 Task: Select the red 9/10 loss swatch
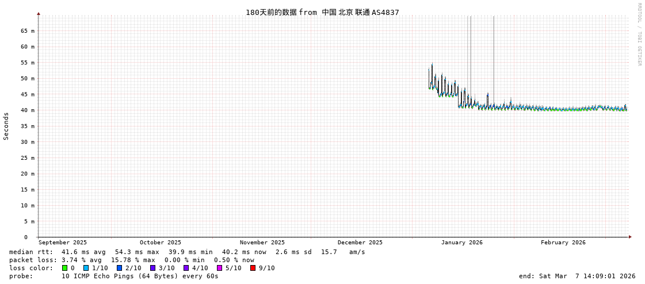[x=253, y=268]
